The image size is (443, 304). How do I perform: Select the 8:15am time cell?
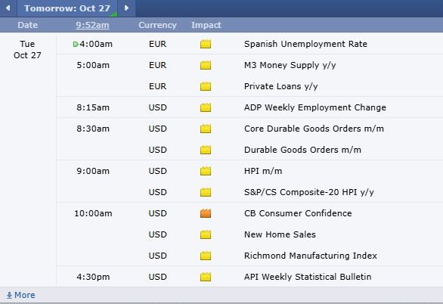[93, 107]
